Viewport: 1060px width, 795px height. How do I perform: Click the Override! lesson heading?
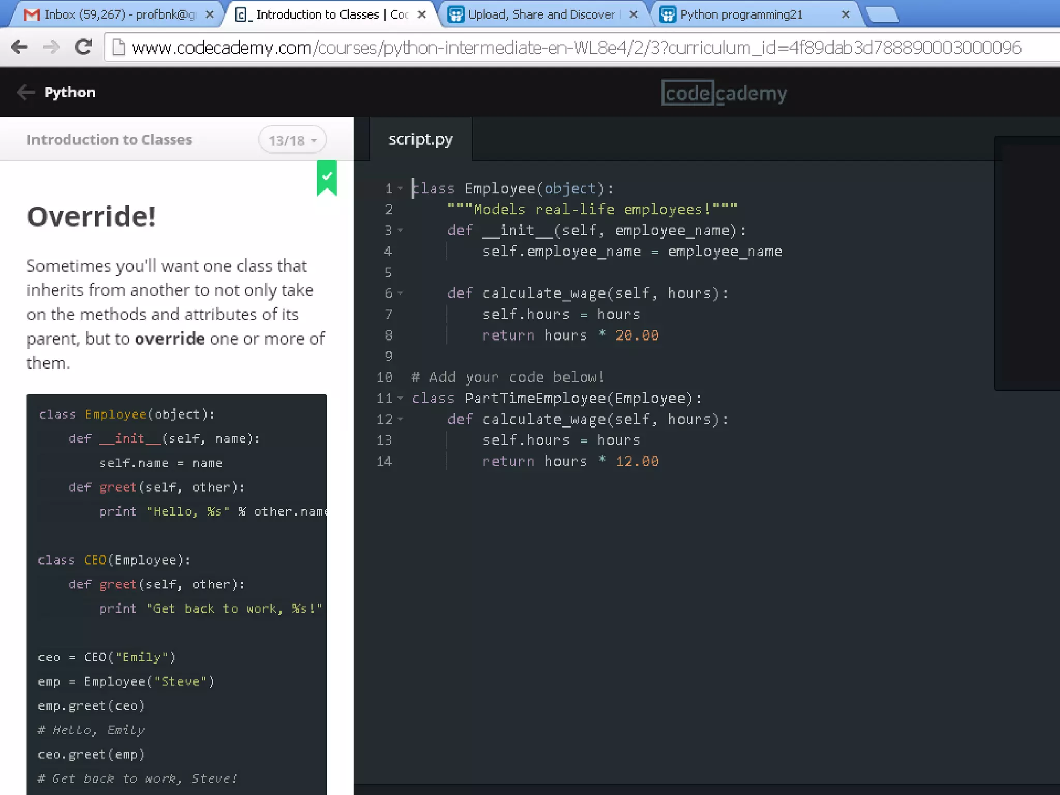(x=91, y=216)
